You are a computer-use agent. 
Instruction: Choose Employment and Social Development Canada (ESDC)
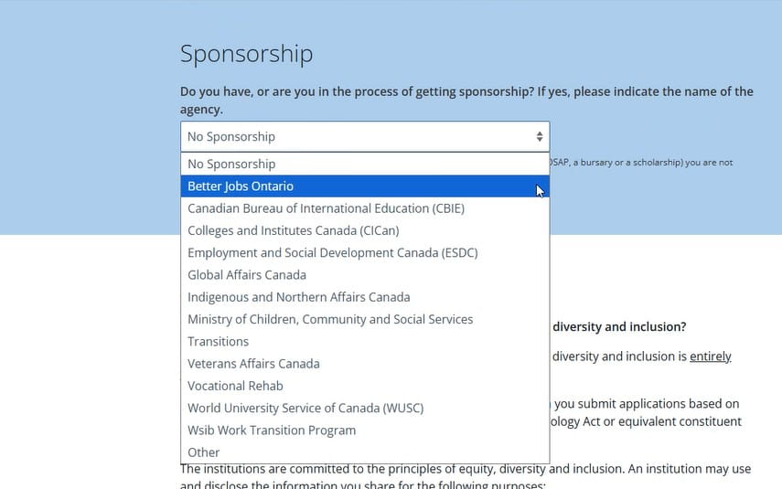tap(332, 252)
